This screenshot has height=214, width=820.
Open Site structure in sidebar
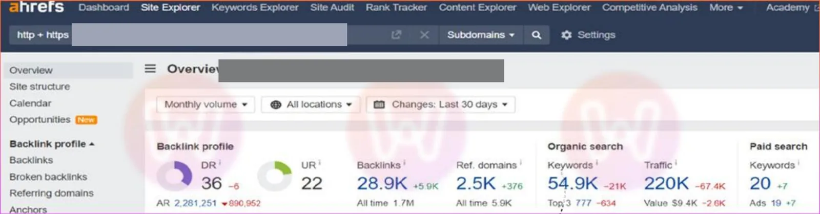[39, 87]
